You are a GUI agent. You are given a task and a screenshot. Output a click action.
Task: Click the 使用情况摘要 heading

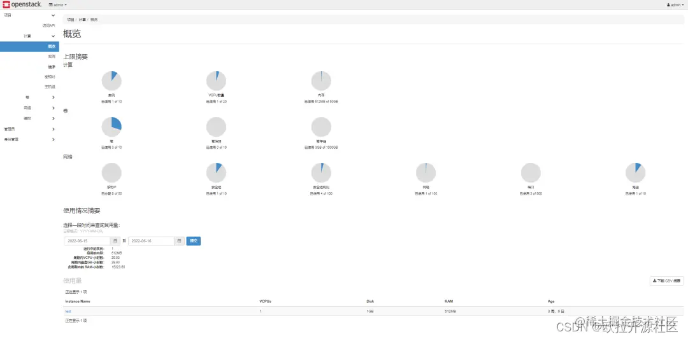[82, 211]
